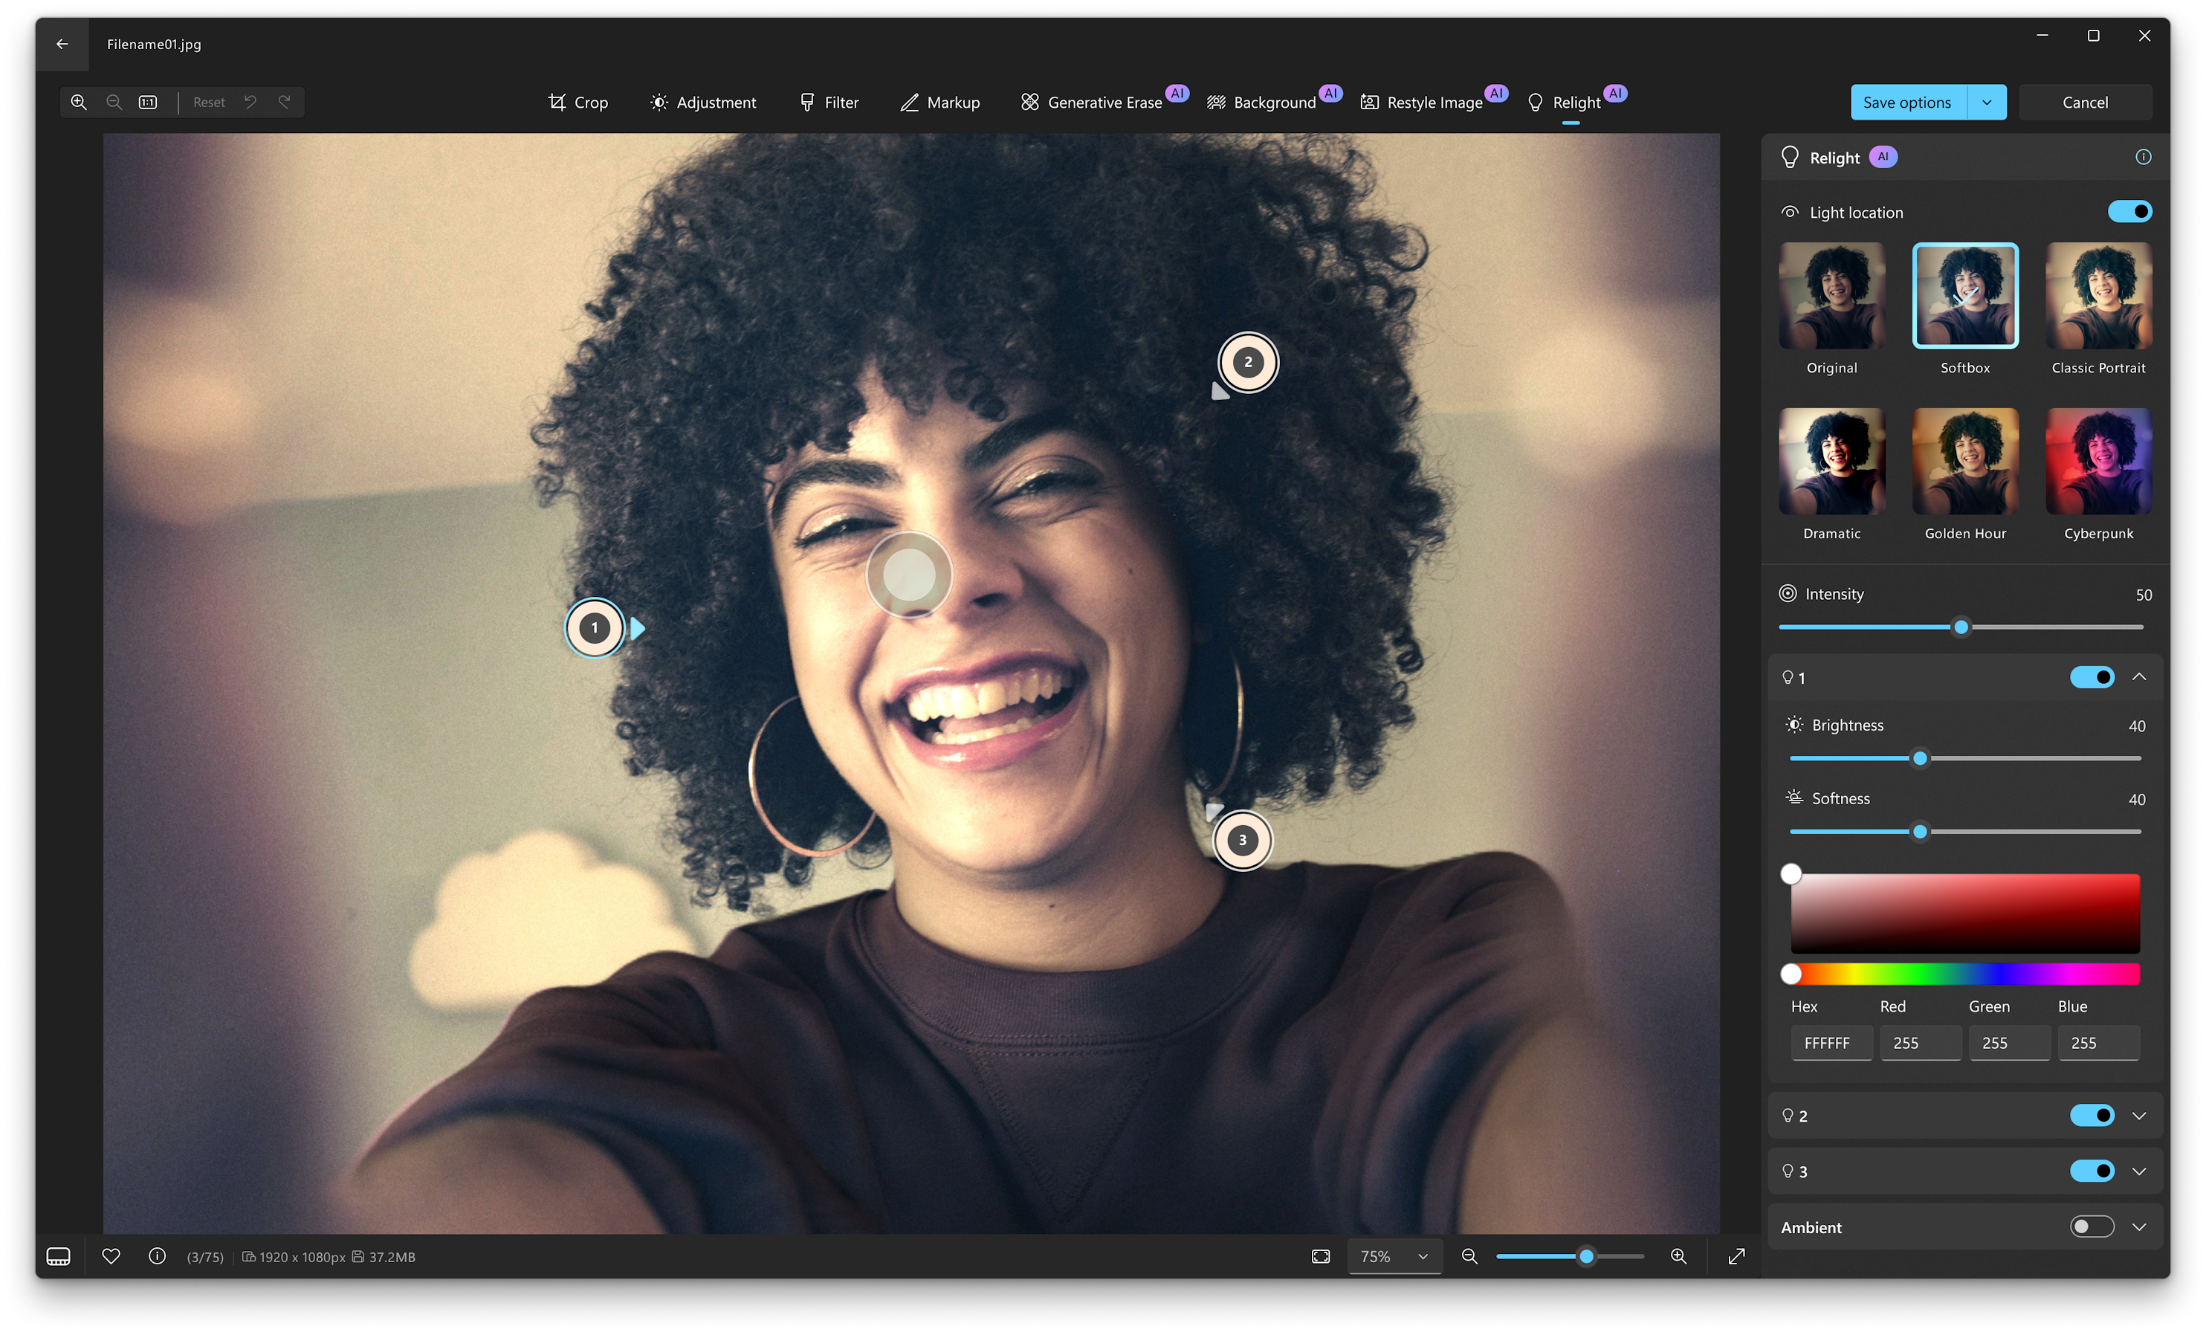The image size is (2206, 1332).
Task: Click the Reset button
Action: (x=209, y=102)
